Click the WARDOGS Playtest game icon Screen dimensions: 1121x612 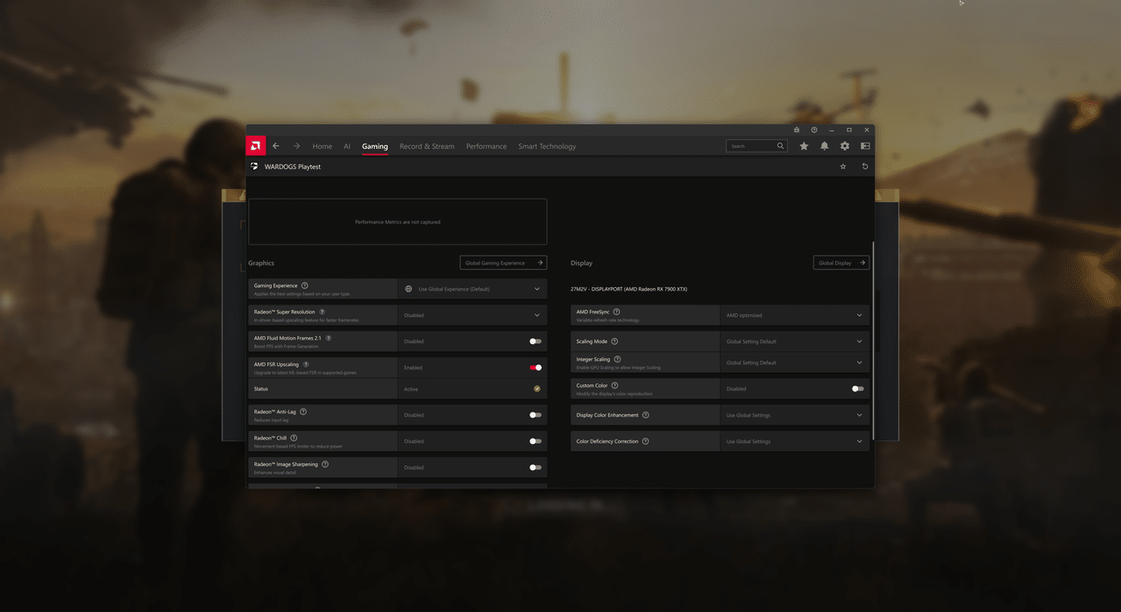click(255, 166)
